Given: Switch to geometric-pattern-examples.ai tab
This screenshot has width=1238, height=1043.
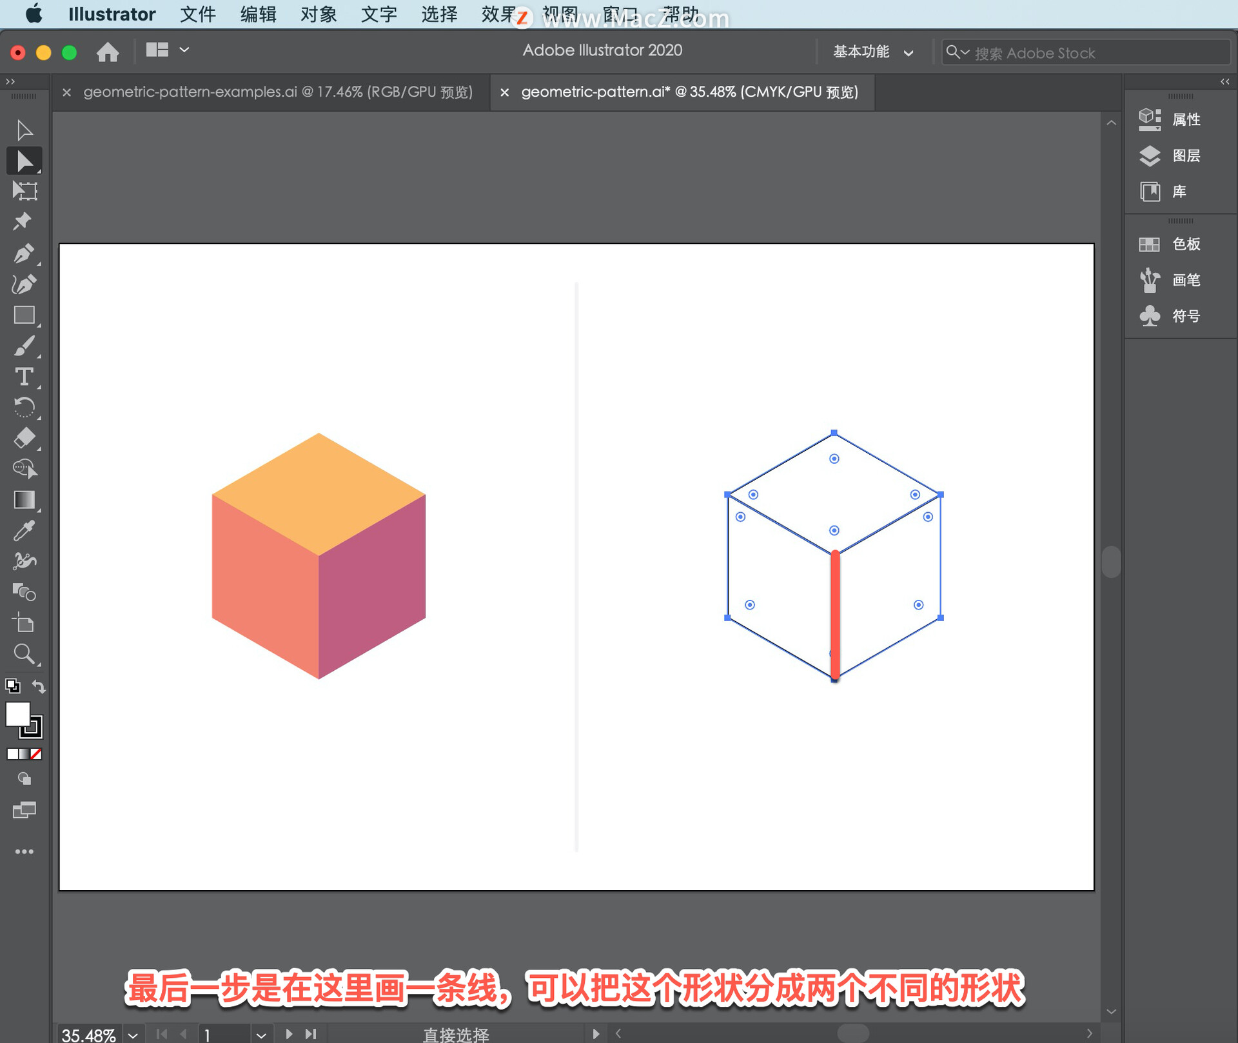Looking at the screenshot, I should coord(278,92).
